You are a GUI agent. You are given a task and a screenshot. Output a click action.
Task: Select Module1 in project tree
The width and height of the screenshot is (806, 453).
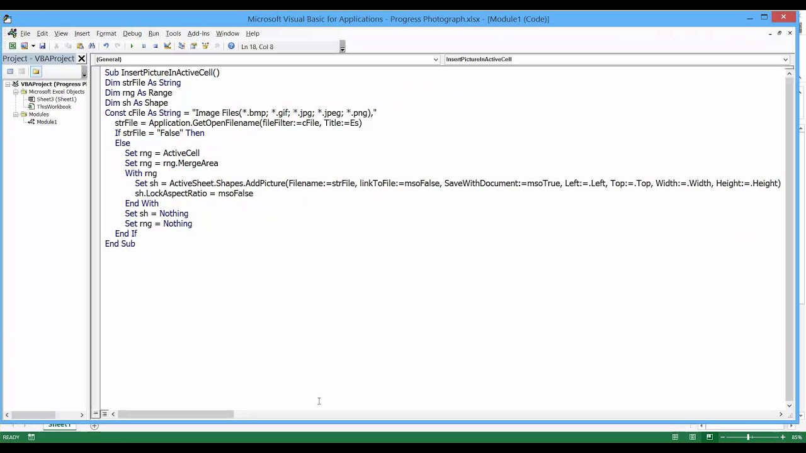(46, 122)
